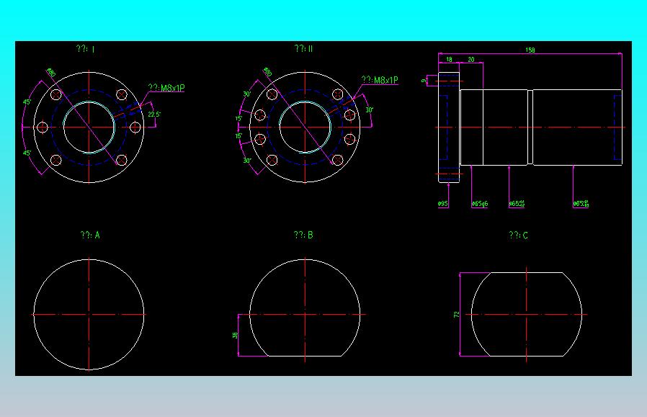This screenshot has height=417, width=647.
Task: Select the φ95 diameter label
Action: point(443,204)
